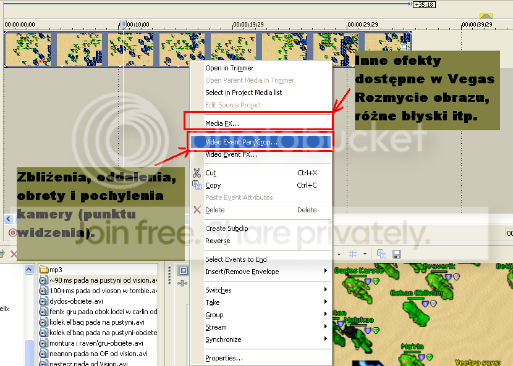Click ruler at 00:00:29;29
Image resolution: width=513 pixels, height=366 pixels.
point(363,25)
